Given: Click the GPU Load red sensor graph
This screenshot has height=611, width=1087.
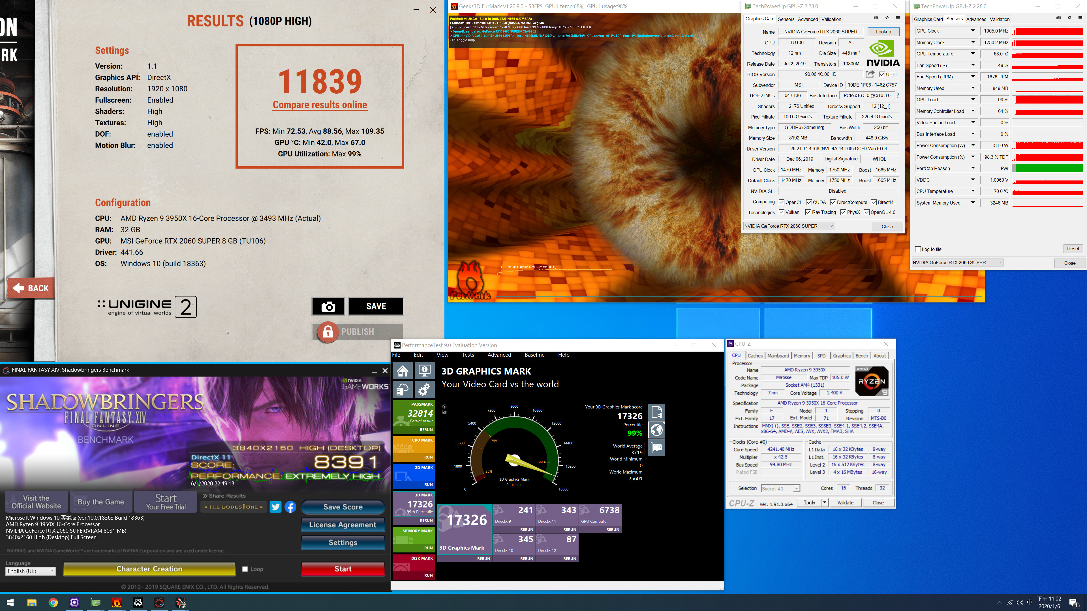Looking at the screenshot, I should point(1047,100).
